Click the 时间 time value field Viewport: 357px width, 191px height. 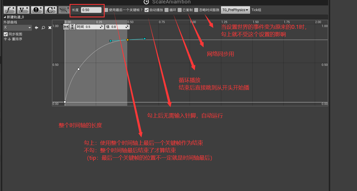(x=92, y=27)
